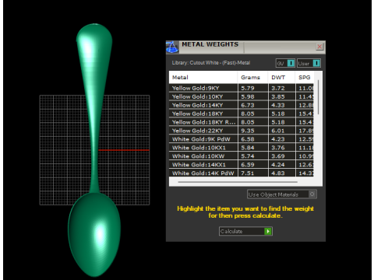Click the 9.35 grams value

248,131
